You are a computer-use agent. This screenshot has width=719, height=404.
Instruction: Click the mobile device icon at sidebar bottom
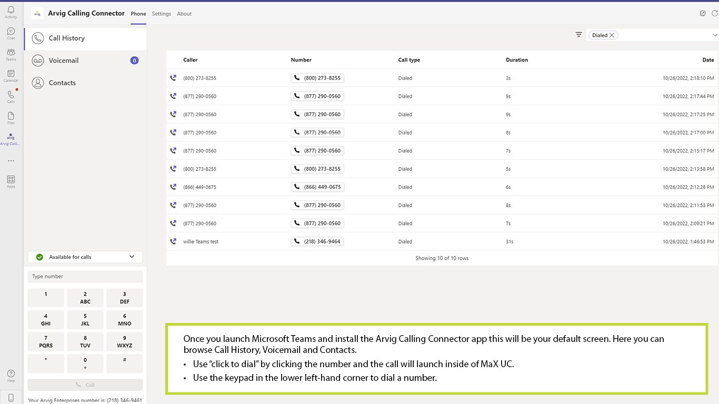pyautogui.click(x=11, y=398)
